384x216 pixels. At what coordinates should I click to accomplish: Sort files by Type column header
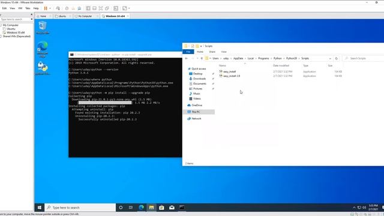tap(305, 65)
